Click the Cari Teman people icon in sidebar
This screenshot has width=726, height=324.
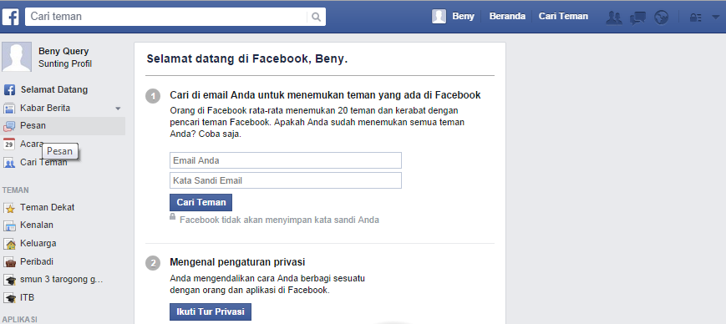point(9,163)
